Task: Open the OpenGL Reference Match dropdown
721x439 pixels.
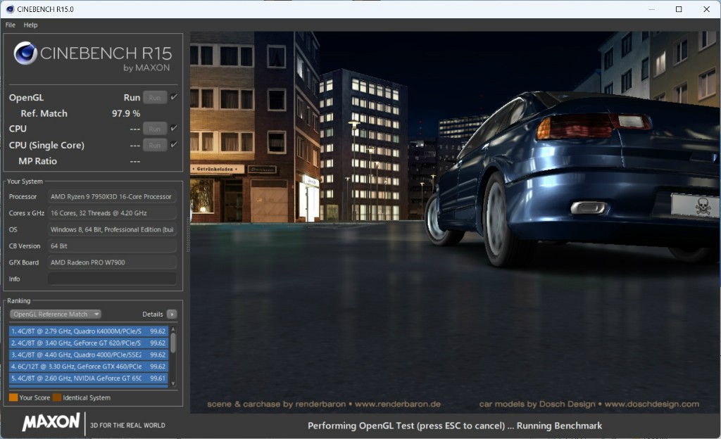Action: click(x=56, y=314)
